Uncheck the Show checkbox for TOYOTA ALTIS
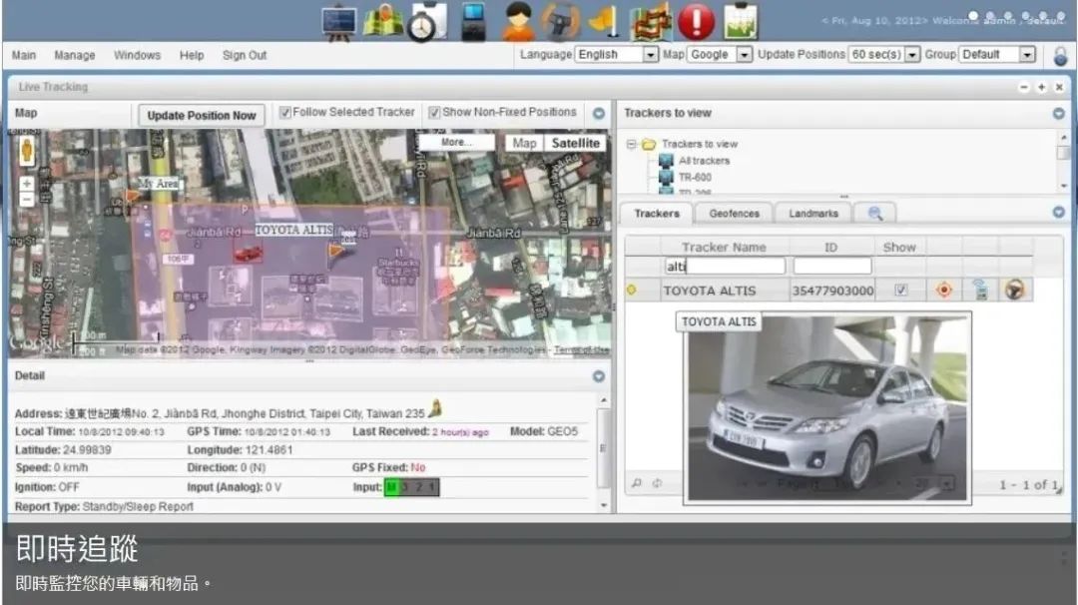This screenshot has height=605, width=1078. point(900,291)
